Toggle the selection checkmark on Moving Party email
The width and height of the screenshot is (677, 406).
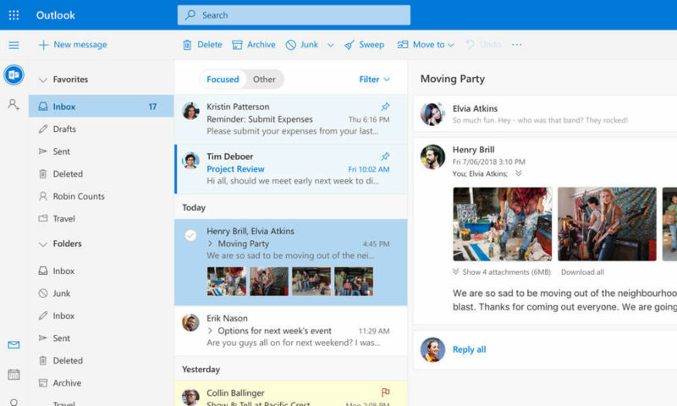tap(190, 235)
